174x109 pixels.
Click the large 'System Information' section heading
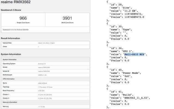click(11, 54)
